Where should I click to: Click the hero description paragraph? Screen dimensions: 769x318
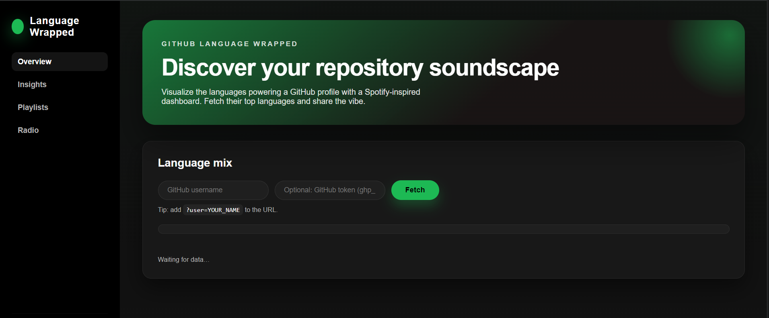(290, 97)
